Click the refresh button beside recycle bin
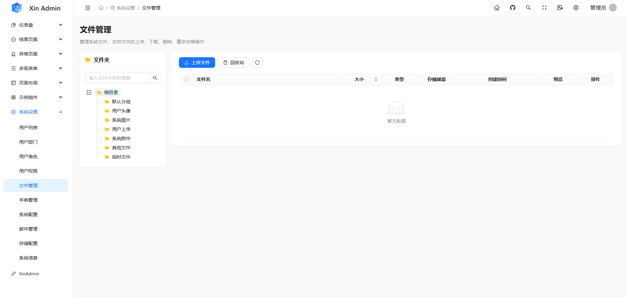Viewport: 627px width, 298px height. (257, 62)
